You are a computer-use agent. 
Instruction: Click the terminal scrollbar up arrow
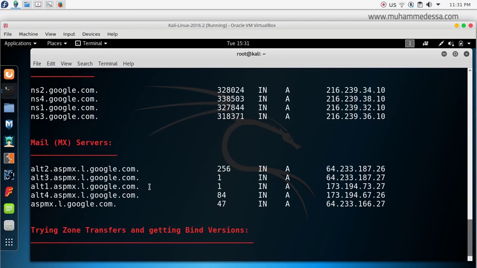(x=470, y=71)
